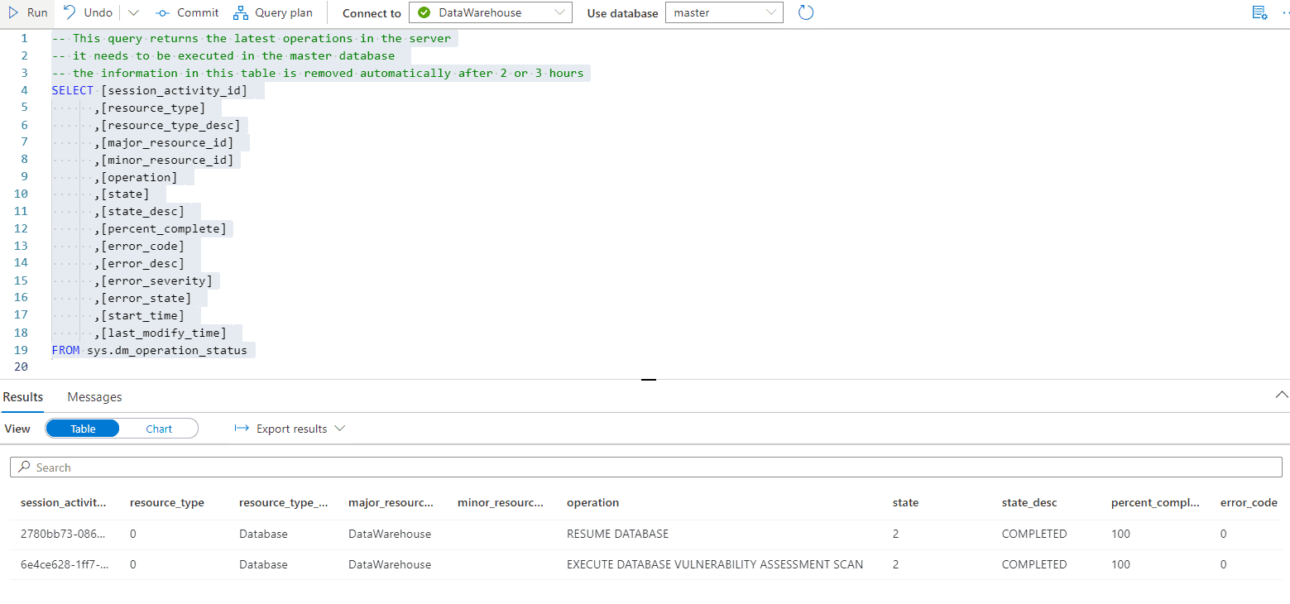Switch to the Results tab

23,397
